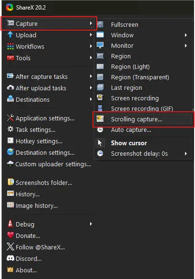Choose the Region capture entry
Image resolution: width=195 pixels, height=279 pixels.
pos(144,56)
